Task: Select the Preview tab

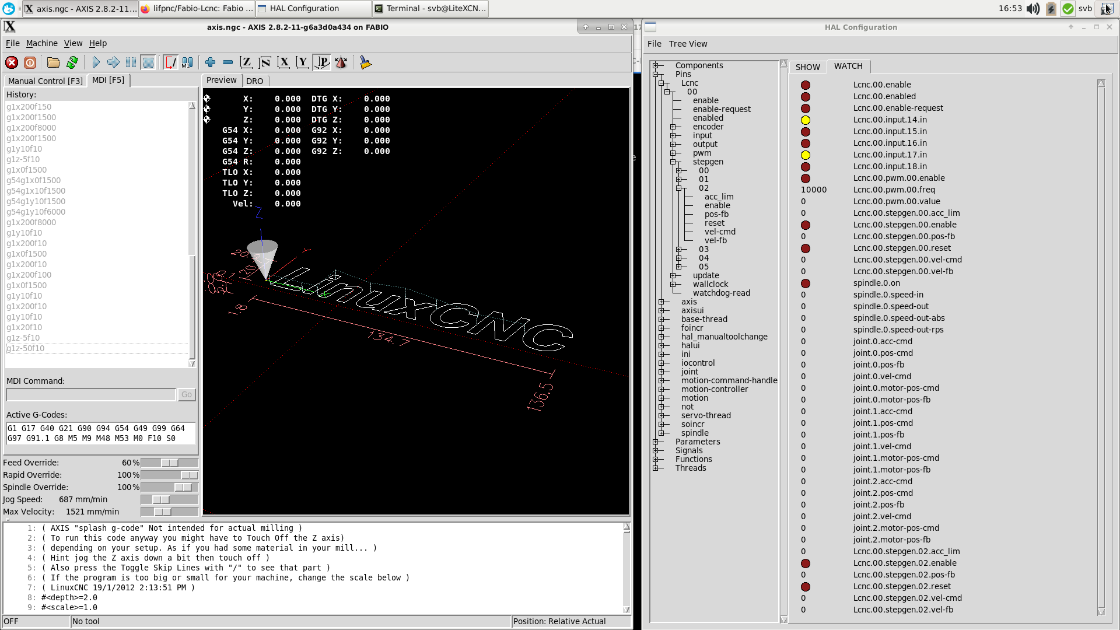Action: (x=222, y=80)
